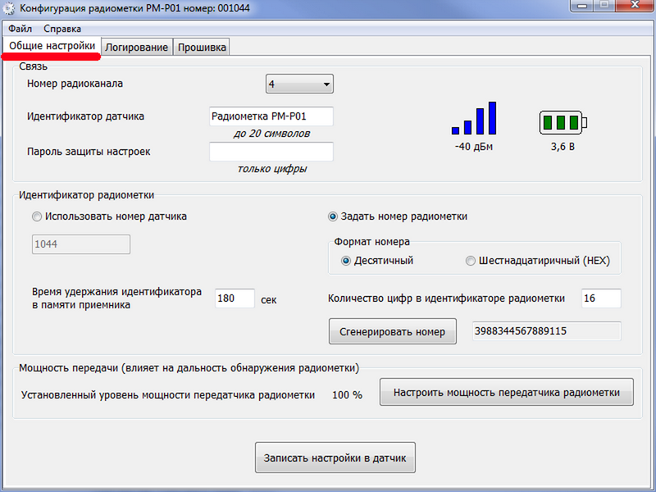Click the 'Установленный уровень мощности передатчика радиометки' label
The height and width of the screenshot is (492, 656).
click(x=168, y=395)
